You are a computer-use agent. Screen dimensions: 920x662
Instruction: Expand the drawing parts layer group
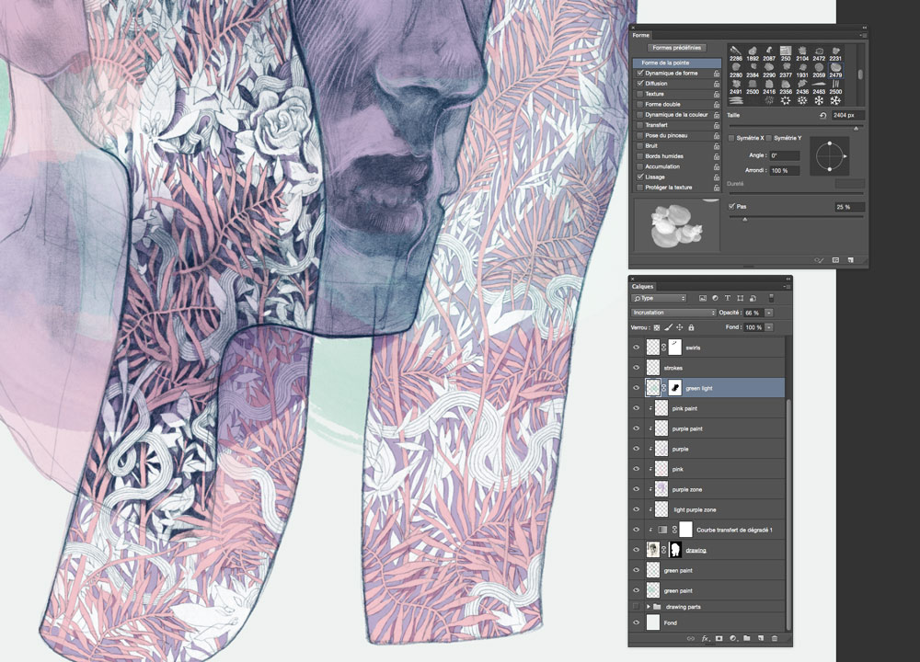pos(649,607)
